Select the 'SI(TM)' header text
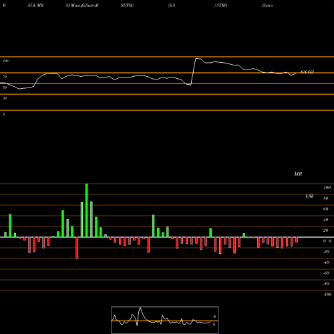Viewport: 334px width, 334px height. click(x=127, y=5)
